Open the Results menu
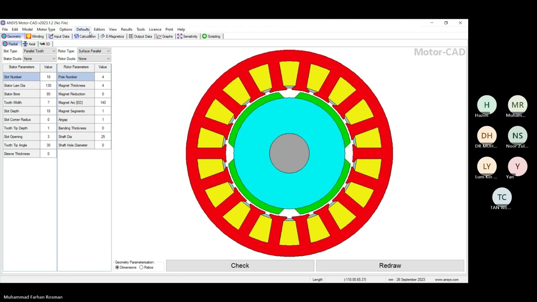 [126, 29]
